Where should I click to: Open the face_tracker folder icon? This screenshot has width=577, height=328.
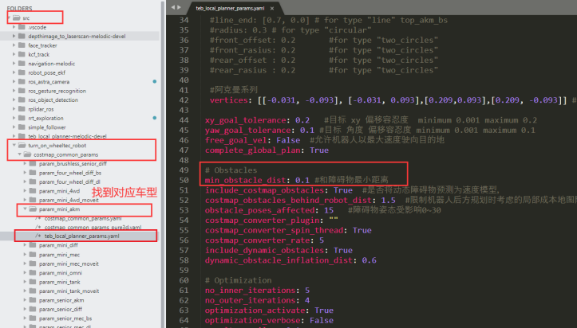click(x=22, y=45)
